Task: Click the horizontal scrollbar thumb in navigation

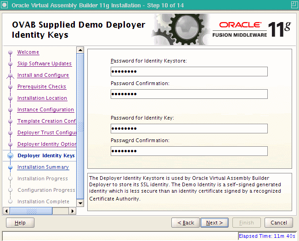Action: [31, 211]
